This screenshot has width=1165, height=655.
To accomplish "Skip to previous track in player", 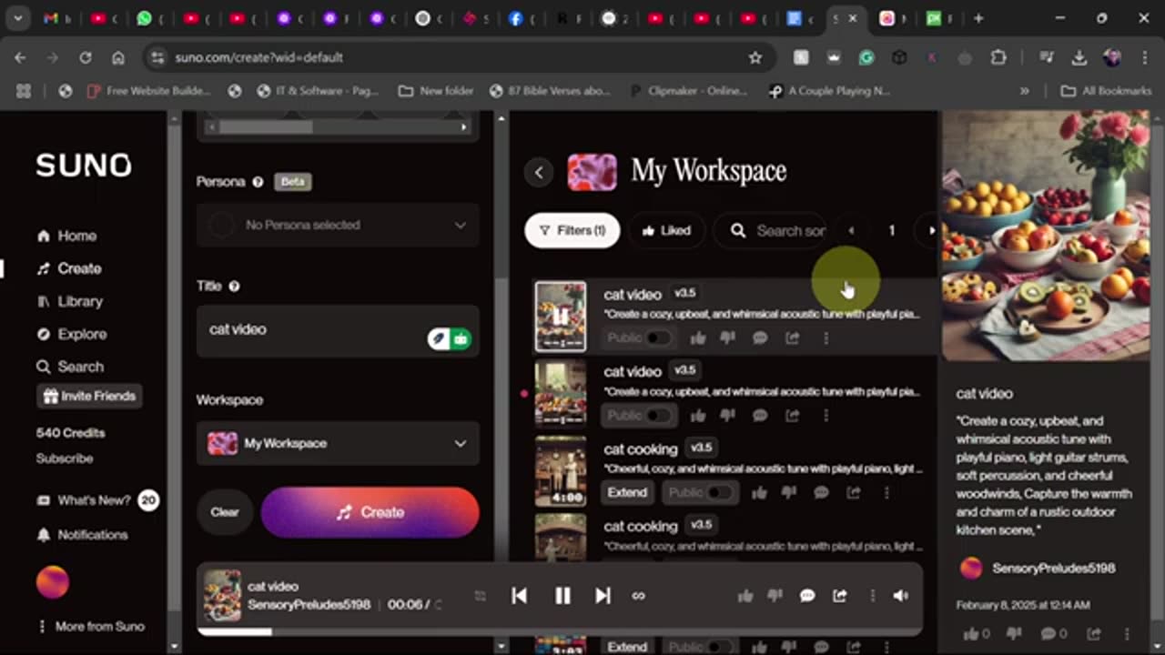I will (x=519, y=596).
